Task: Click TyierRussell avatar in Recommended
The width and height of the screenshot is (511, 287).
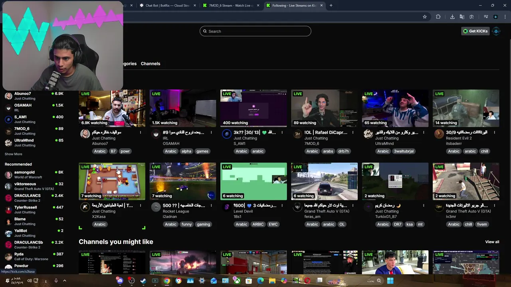Action: pyautogui.click(x=8, y=210)
